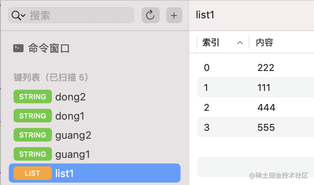Screen dimensions: 314x185
Task: Click the terminal icon beside 命令窗口
Action: (x=18, y=48)
